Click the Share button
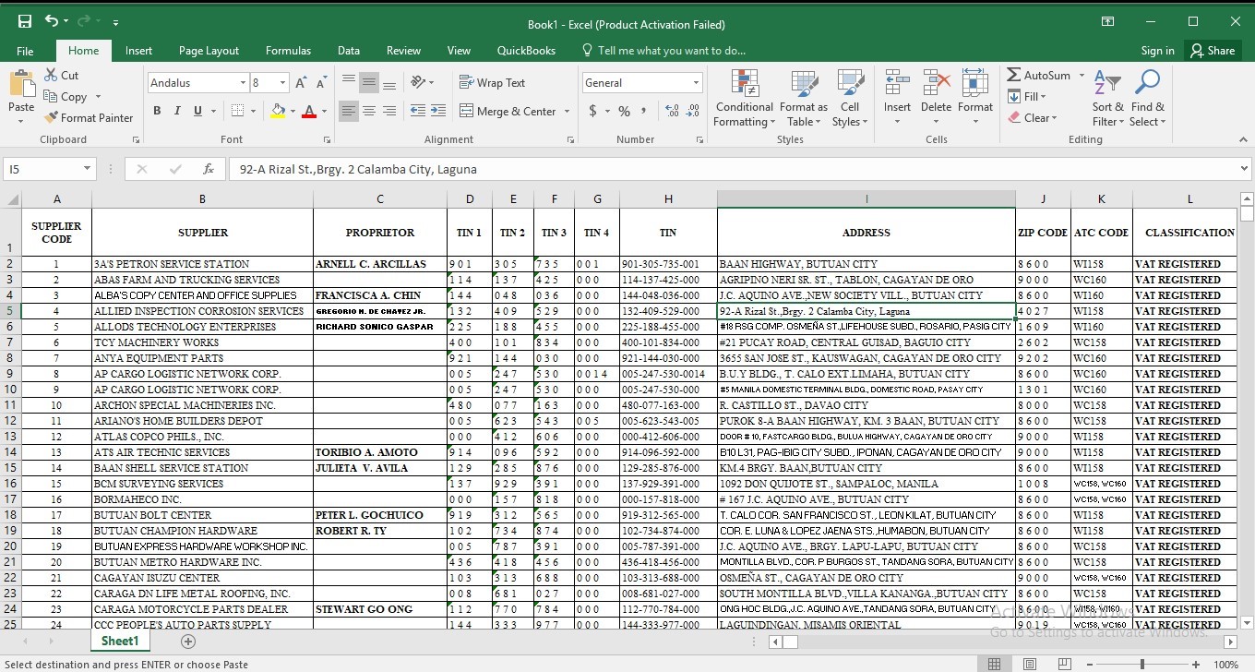The image size is (1255, 672). click(x=1213, y=51)
